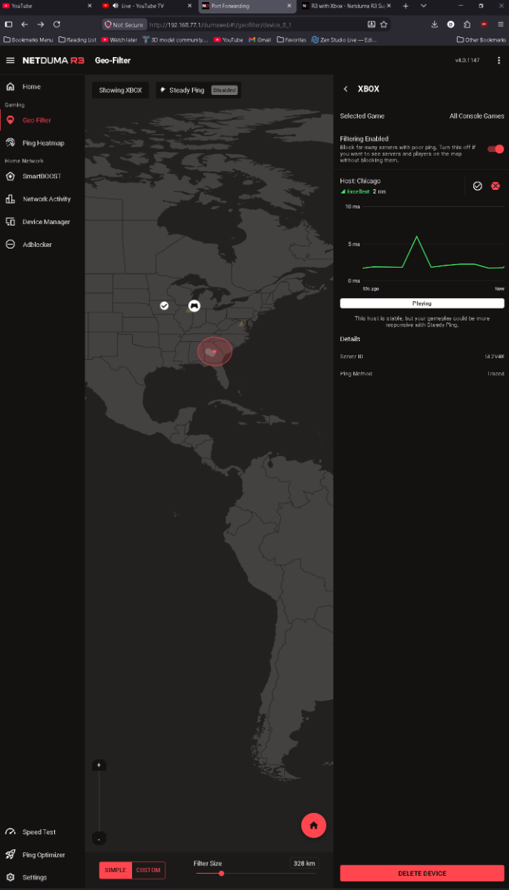509x890 pixels.
Task: Click the Showing XBOX device button
Action: (120, 90)
